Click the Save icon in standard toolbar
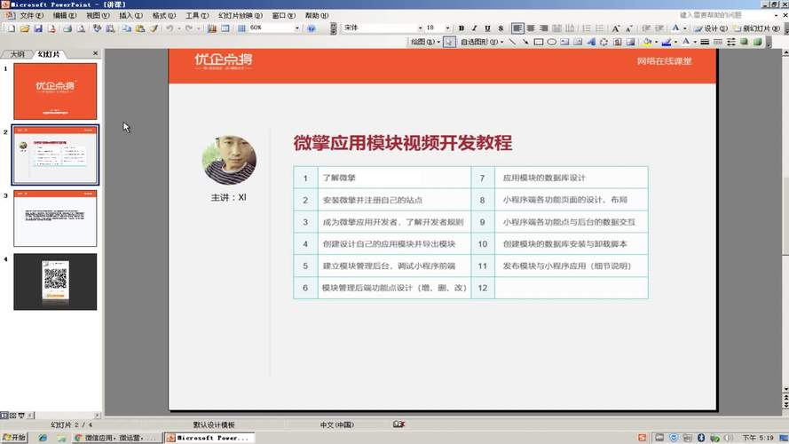789x444 pixels. coord(38,28)
